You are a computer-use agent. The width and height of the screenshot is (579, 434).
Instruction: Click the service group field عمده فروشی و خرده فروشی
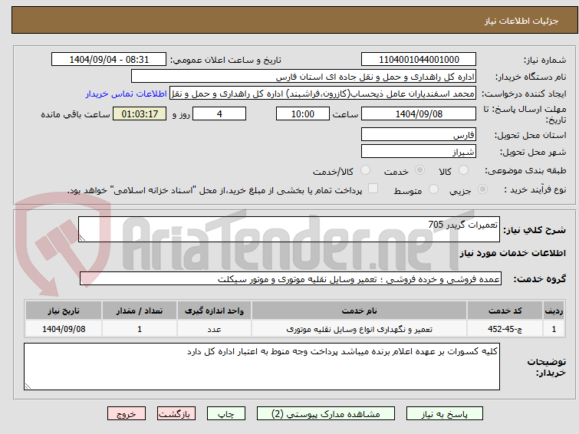click(x=291, y=278)
